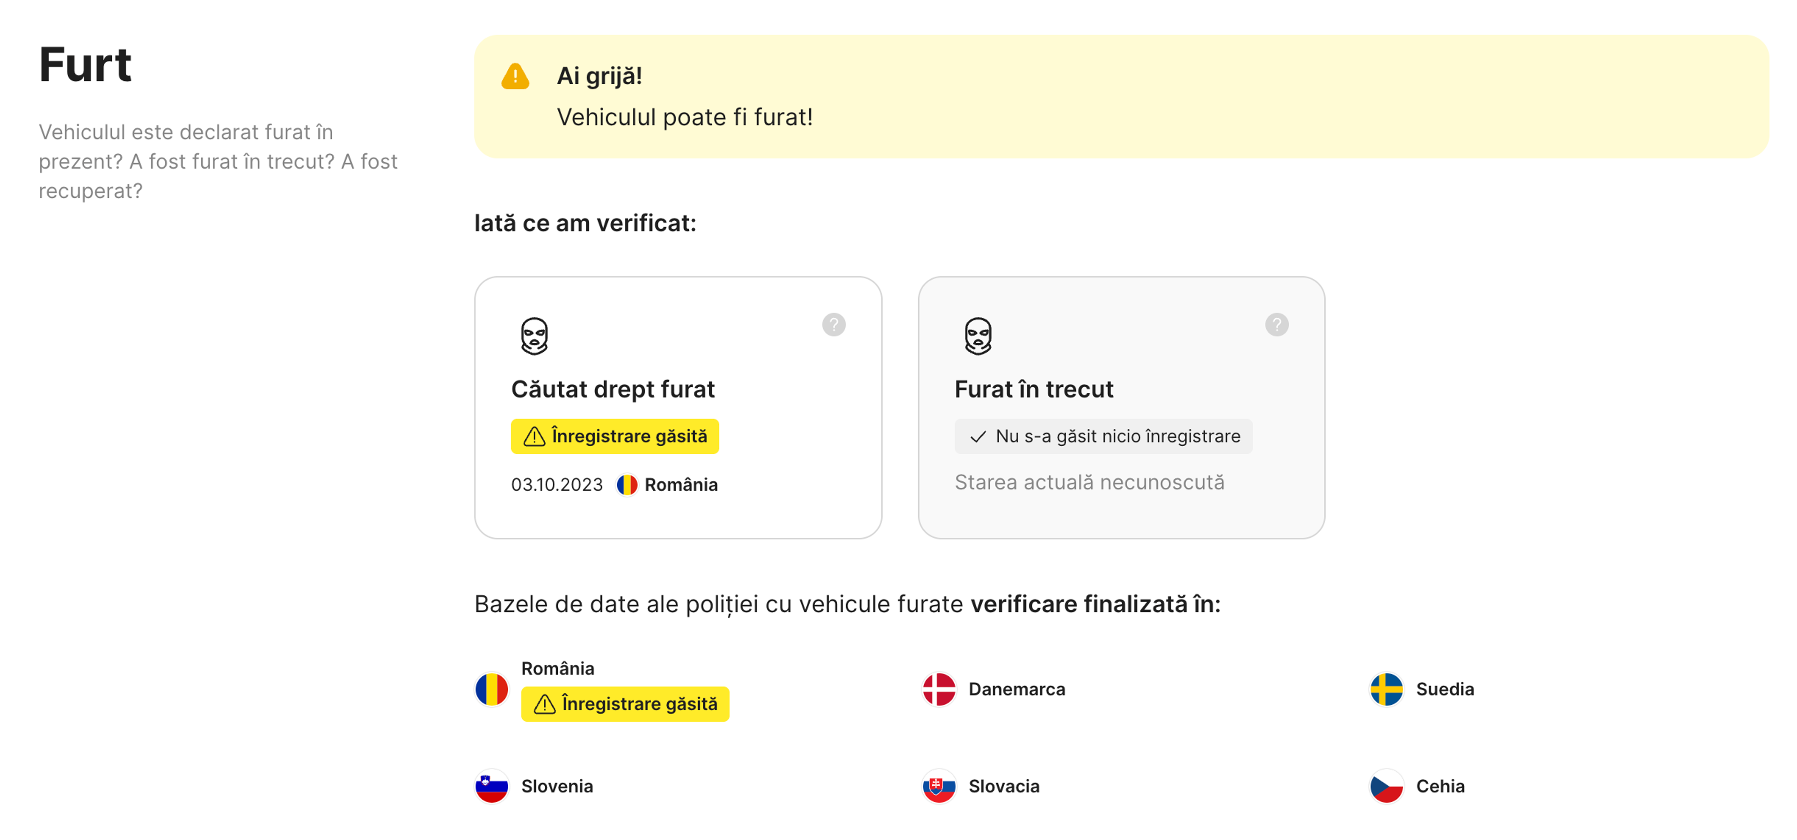Click the Slovacia country label
Screen dimensions: 1797x840
1003,786
